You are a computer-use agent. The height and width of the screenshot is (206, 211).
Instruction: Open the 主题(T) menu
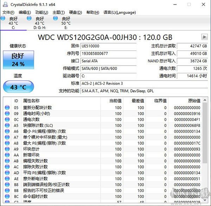[58, 13]
